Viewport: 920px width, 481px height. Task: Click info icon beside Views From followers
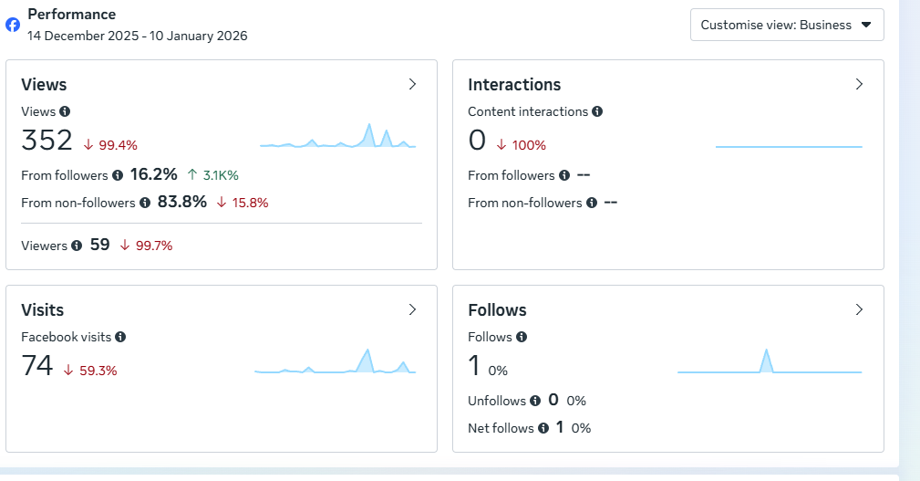point(118,175)
